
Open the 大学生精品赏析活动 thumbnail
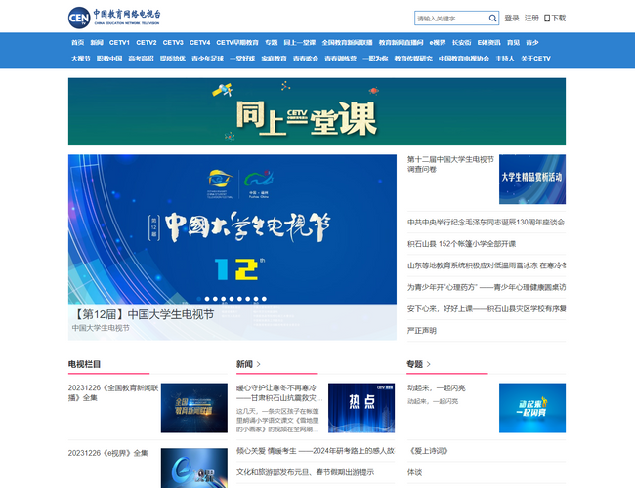(531, 177)
